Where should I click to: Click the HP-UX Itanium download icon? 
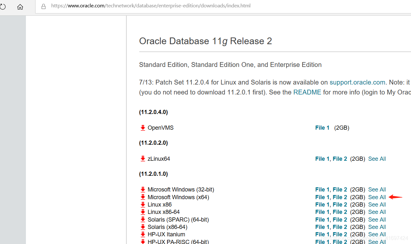coord(143,234)
